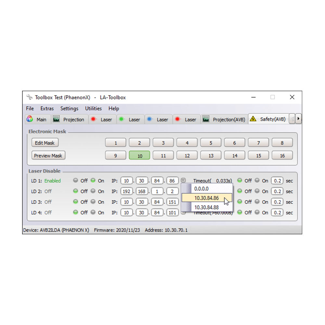Click the LD 3 IP last octet 151

[x=173, y=202]
